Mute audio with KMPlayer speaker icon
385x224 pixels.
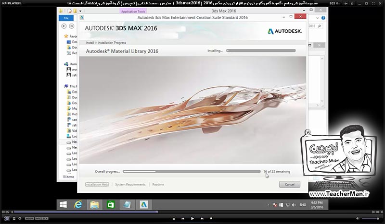[358, 218]
